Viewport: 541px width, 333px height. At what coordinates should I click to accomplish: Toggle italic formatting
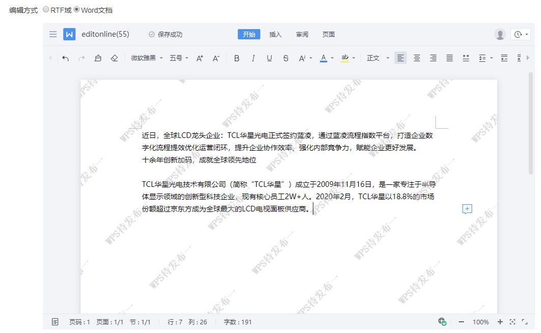253,59
